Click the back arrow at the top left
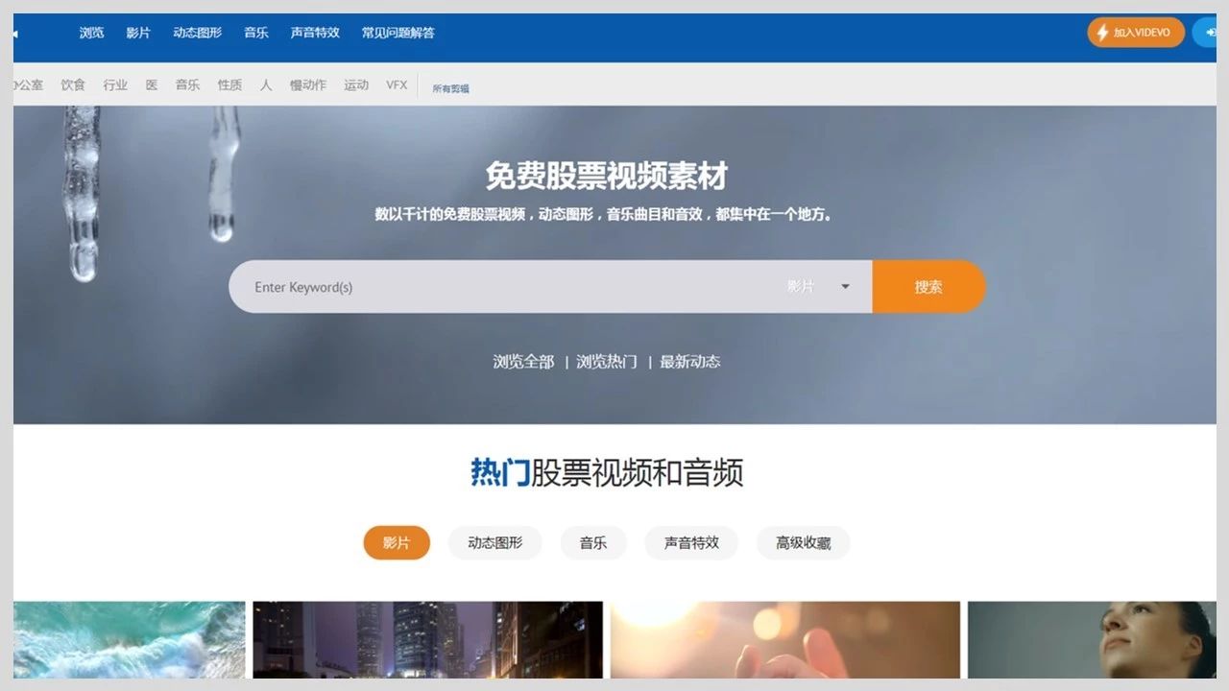This screenshot has height=691, width=1229. [x=13, y=32]
